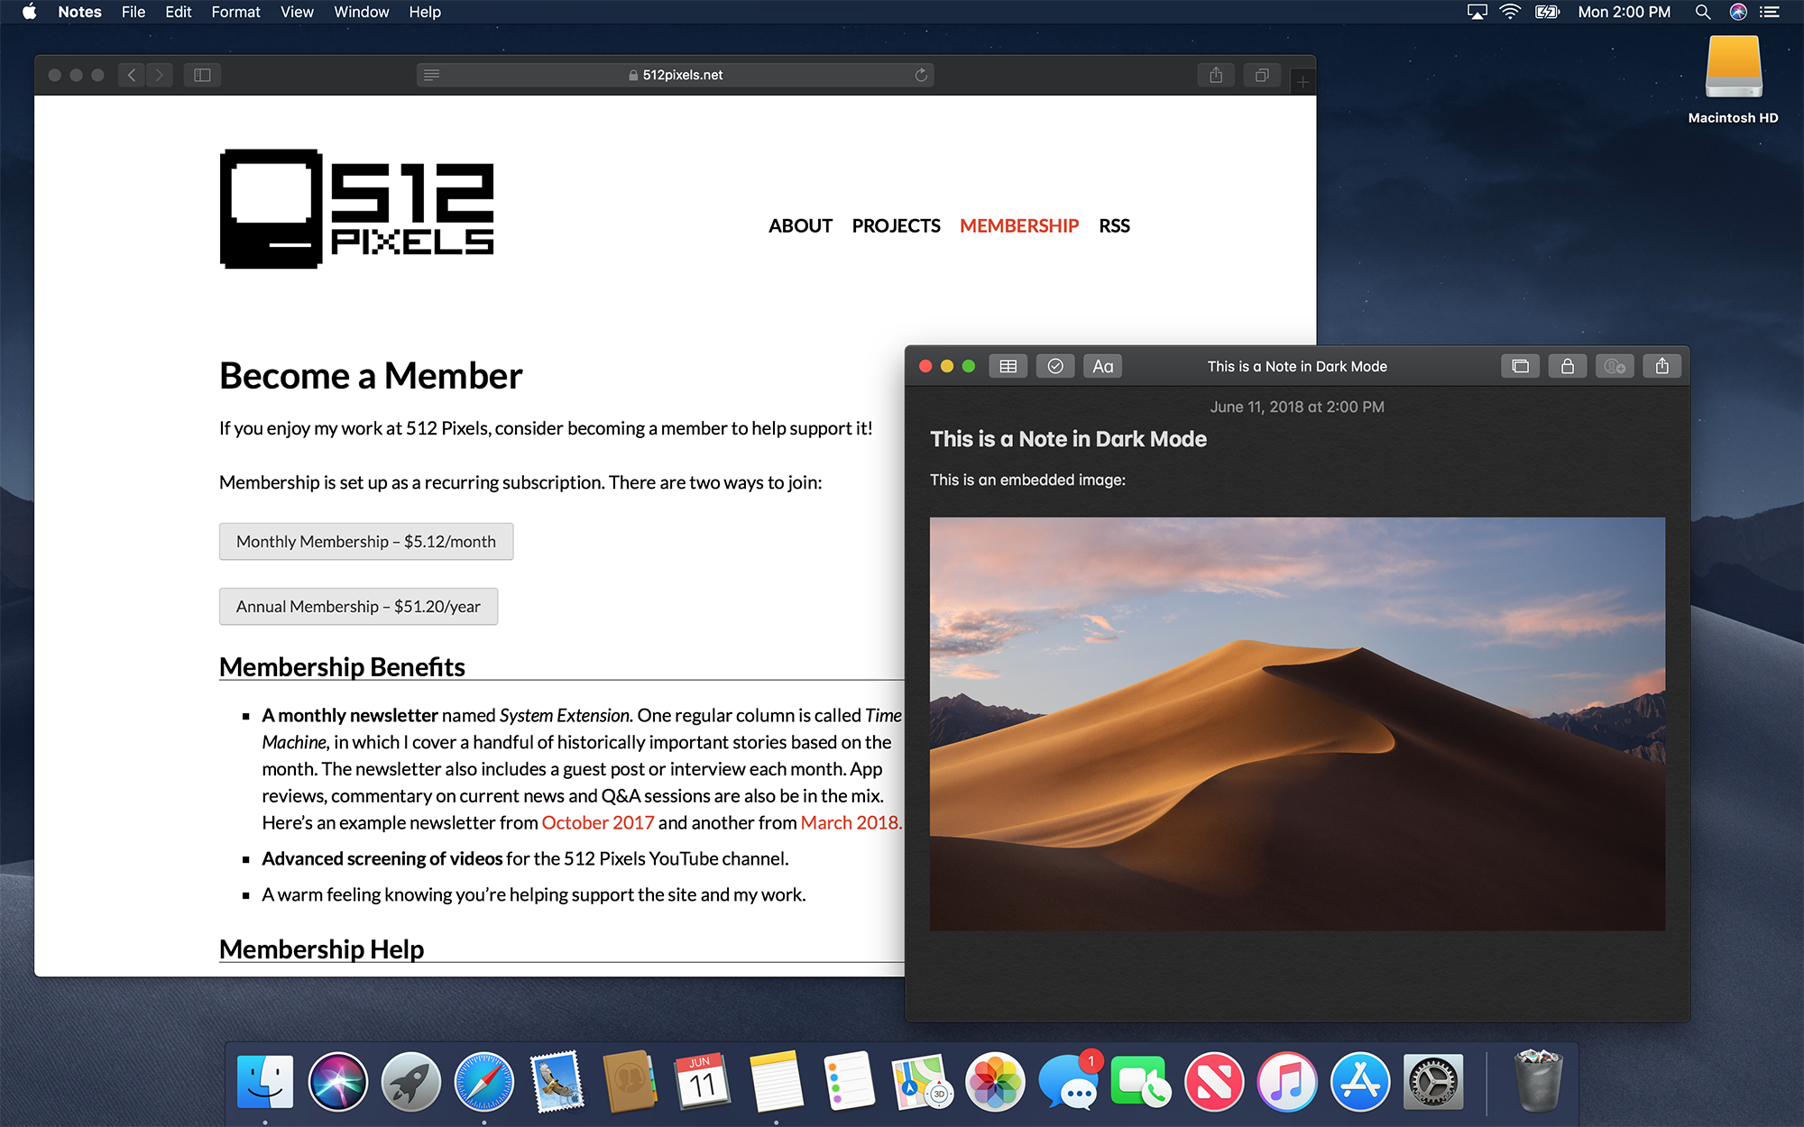Open Messages with one unread badge

click(x=1068, y=1081)
